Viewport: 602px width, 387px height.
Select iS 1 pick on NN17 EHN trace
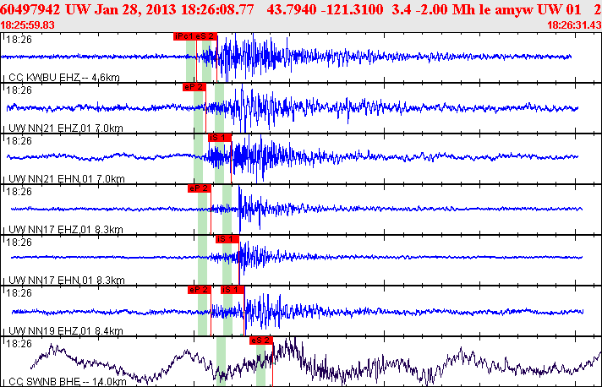[227, 238]
